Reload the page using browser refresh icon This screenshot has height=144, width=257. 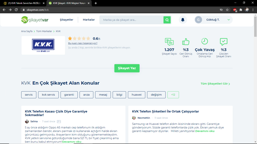coord(16,10)
